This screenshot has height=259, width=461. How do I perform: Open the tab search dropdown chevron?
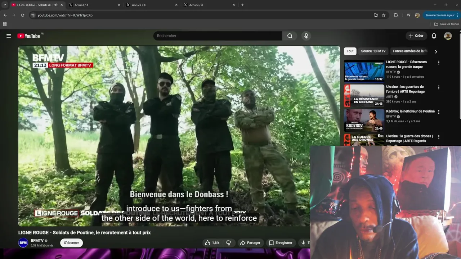click(x=5, y=5)
